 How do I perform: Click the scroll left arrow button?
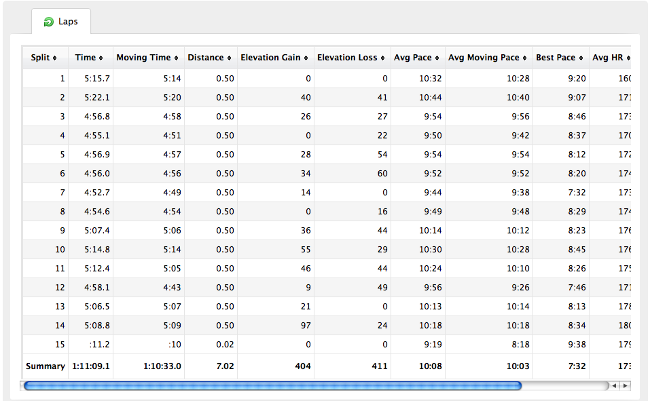point(614,385)
